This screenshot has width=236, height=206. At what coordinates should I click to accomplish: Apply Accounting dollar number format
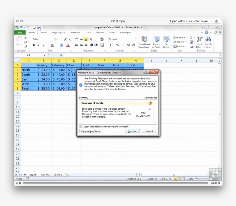111,45
